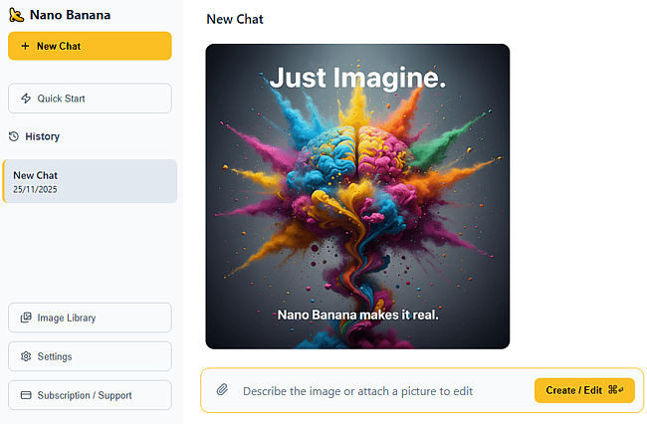Image resolution: width=647 pixels, height=424 pixels.
Task: Click the History clock icon
Action: tap(14, 136)
